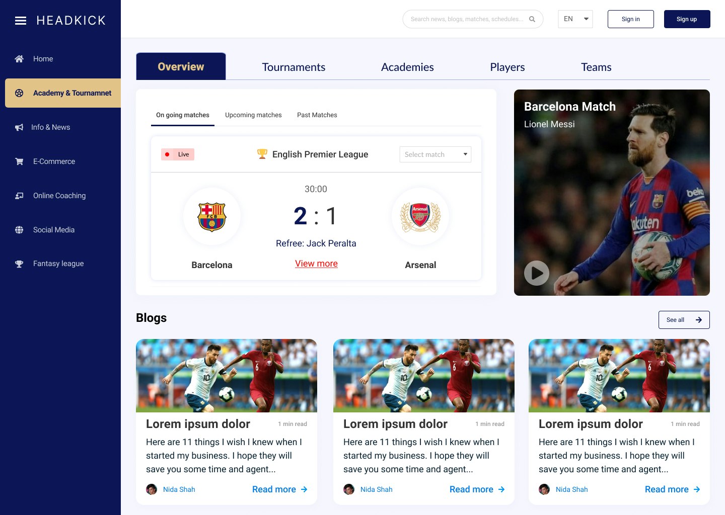
Task: Click the second blog's Read more arrow
Action: tap(501, 489)
